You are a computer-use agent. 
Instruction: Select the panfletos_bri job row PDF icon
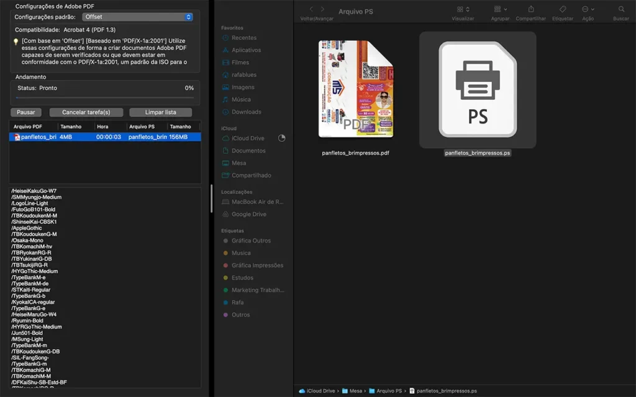click(17, 137)
